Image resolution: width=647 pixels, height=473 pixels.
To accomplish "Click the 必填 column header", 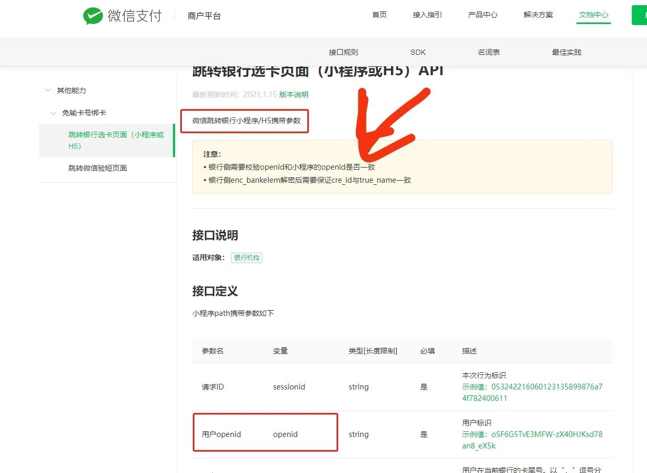I will click(428, 351).
